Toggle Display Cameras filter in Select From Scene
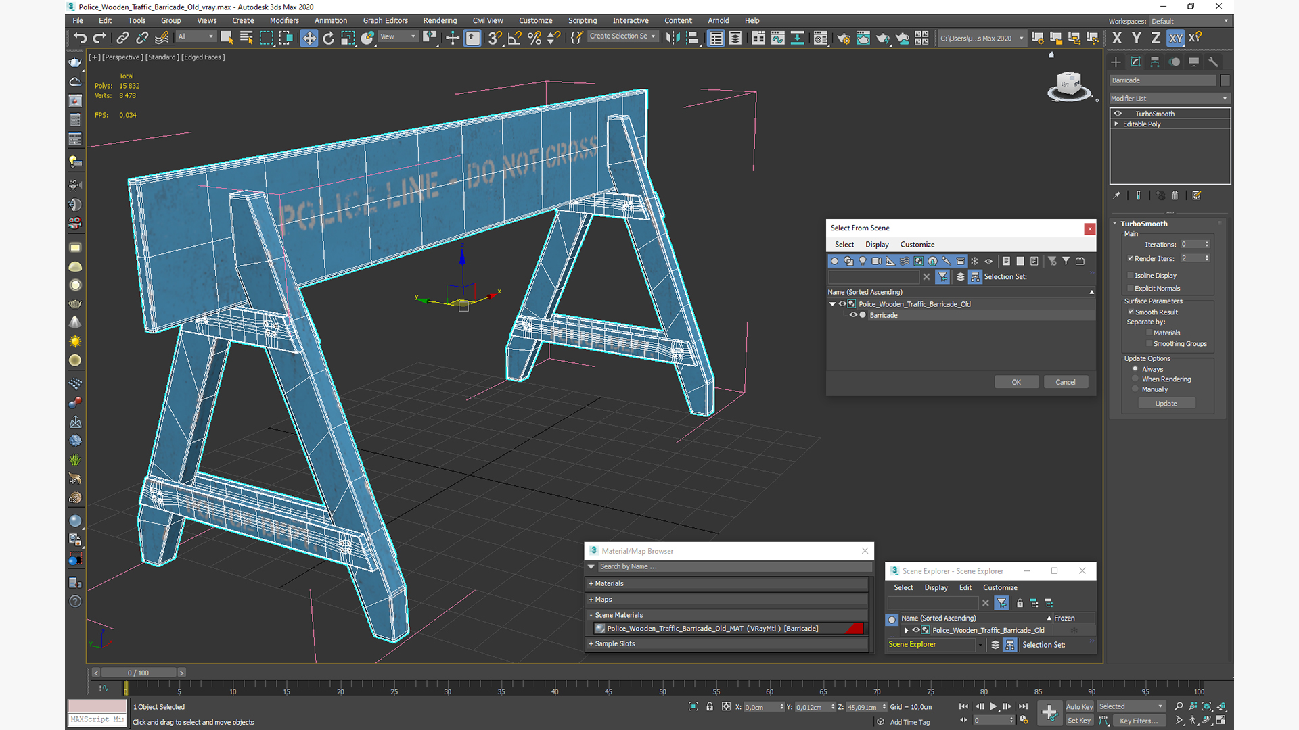The image size is (1299, 730). [x=877, y=261]
